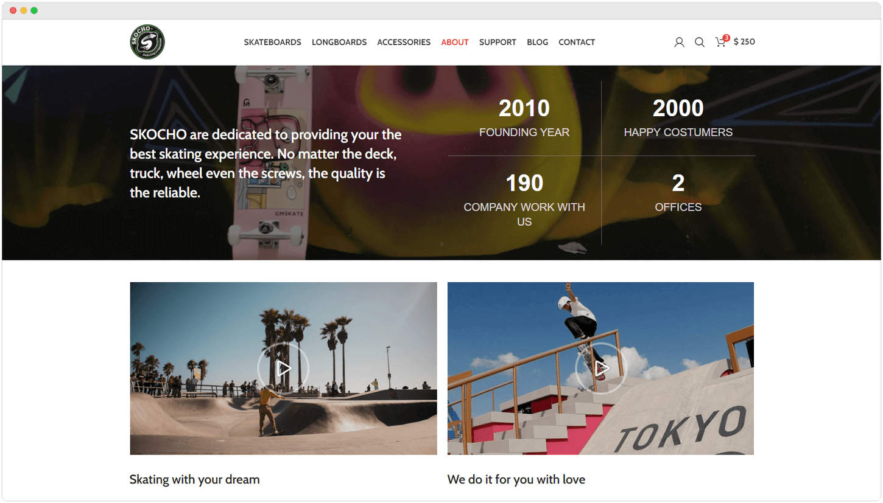Click the $ 250 cart total
The height and width of the screenshot is (503, 883).
[744, 42]
